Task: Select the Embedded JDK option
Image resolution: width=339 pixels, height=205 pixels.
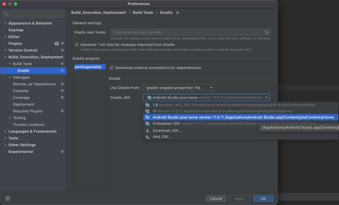Action: click(240, 124)
